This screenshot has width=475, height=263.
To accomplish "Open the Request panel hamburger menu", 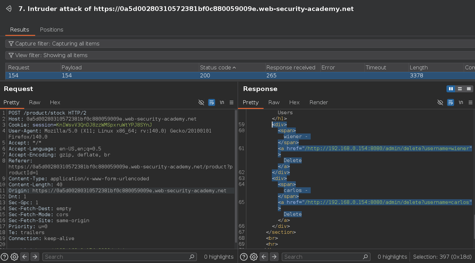I will tap(232, 102).
